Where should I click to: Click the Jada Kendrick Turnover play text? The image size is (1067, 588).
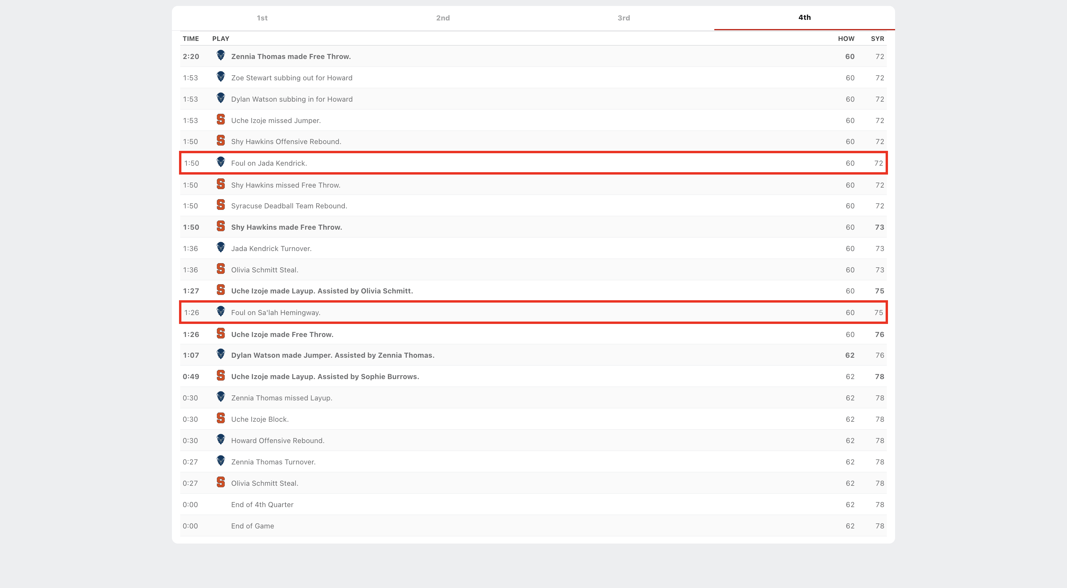[x=271, y=249]
